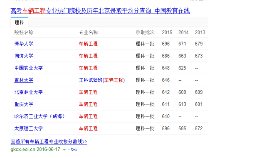Click 理科一批 in the 太原理工大学 row
262x158 pixels.
point(145,128)
